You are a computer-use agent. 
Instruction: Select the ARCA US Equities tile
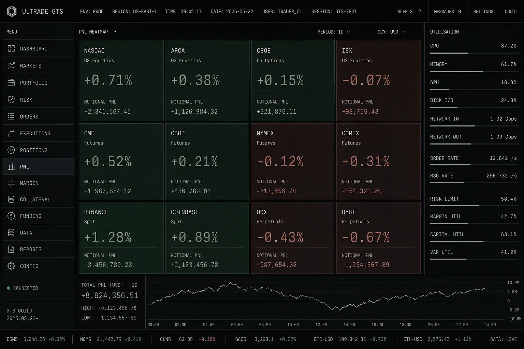[207, 80]
